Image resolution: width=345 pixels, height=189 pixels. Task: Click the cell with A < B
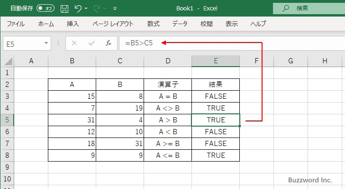coord(168,132)
